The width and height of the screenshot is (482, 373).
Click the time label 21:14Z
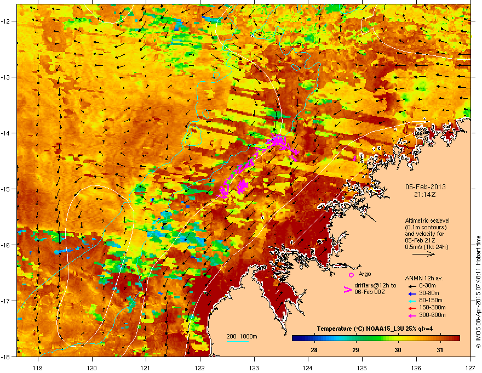point(425,195)
